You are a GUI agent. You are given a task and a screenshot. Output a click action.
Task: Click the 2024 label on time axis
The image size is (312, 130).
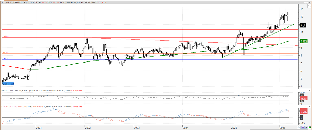point(185,128)
